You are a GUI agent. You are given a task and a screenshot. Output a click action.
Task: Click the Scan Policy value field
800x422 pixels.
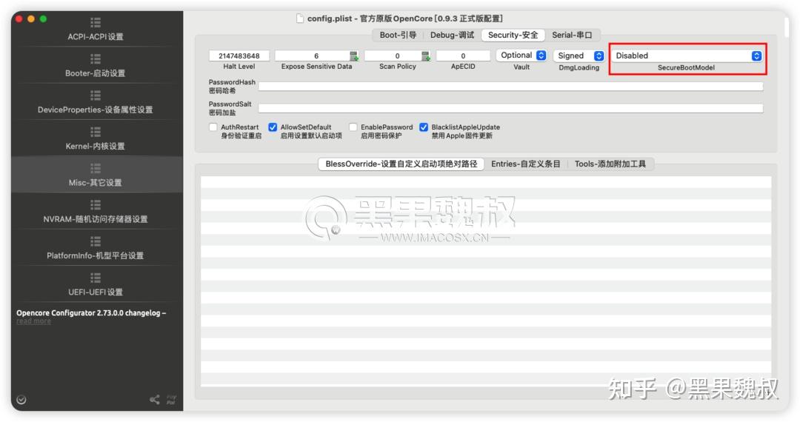(393, 56)
